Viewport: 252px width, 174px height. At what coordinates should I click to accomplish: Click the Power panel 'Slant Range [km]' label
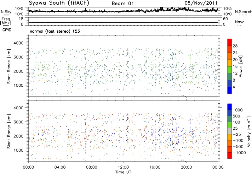[9, 66]
